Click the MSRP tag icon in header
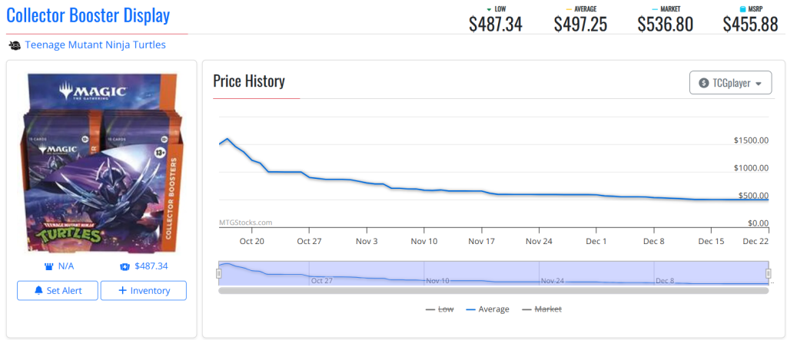787x340 pixels. pyautogui.click(x=741, y=9)
